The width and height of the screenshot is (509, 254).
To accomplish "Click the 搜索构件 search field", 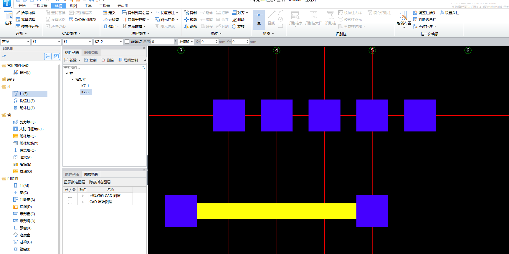I will [102, 67].
